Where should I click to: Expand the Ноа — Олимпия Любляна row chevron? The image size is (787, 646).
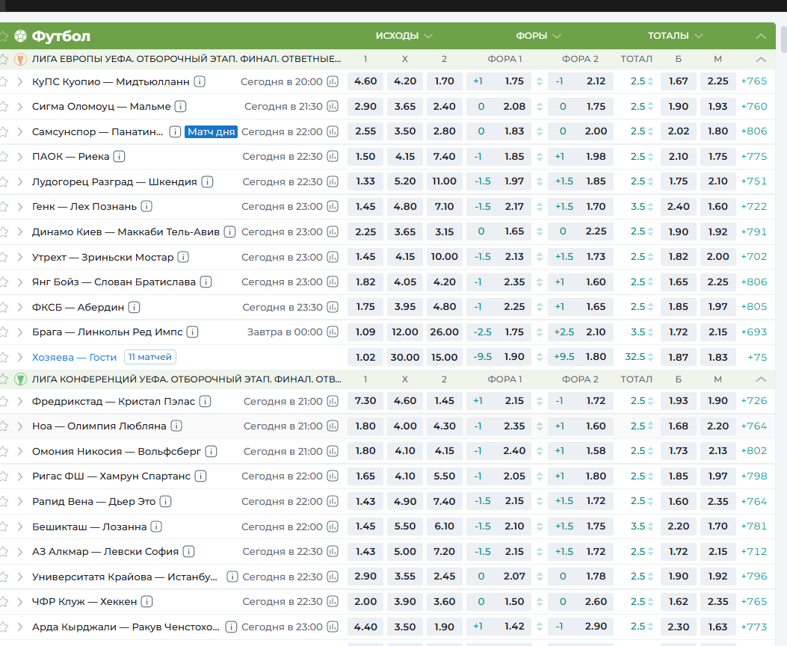tap(20, 426)
